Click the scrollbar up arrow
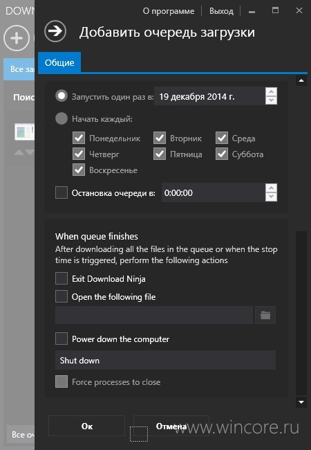This screenshot has height=450, width=311. tap(301, 80)
